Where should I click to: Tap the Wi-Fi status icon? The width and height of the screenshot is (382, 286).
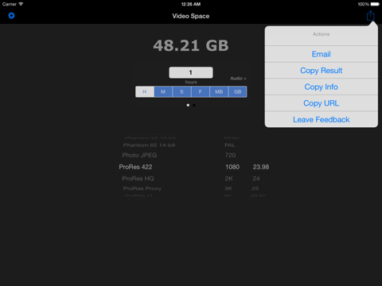point(21,4)
